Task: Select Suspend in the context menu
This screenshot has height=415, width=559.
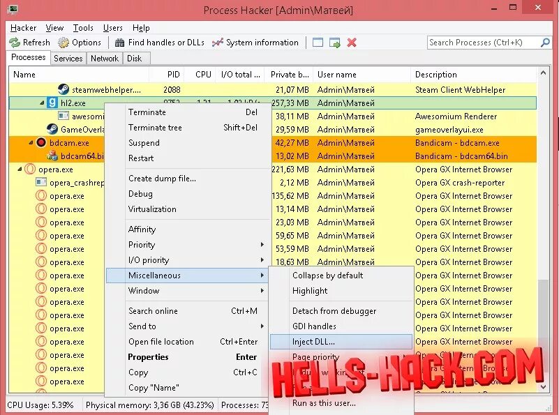Action: point(188,143)
